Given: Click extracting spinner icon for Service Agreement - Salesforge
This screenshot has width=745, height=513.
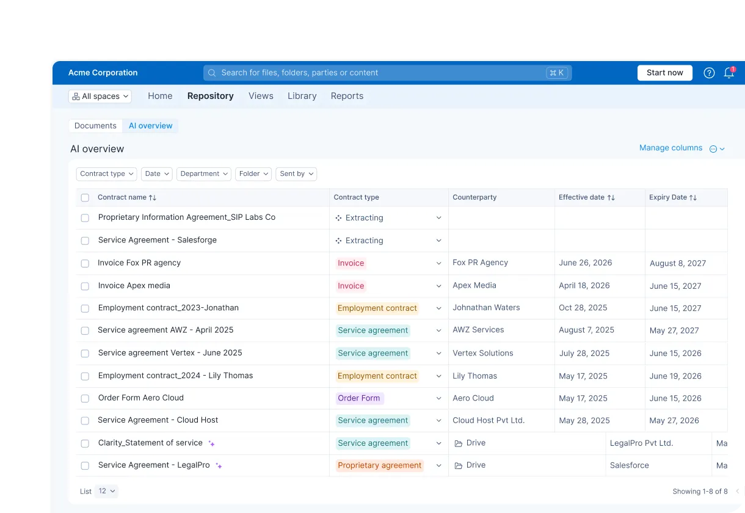Looking at the screenshot, I should pyautogui.click(x=338, y=241).
